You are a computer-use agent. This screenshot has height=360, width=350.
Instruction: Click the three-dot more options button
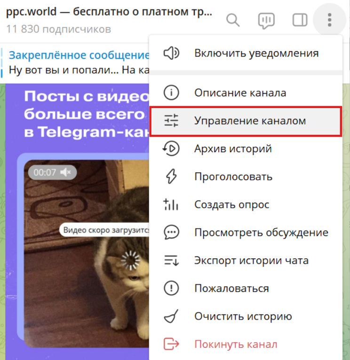330,20
